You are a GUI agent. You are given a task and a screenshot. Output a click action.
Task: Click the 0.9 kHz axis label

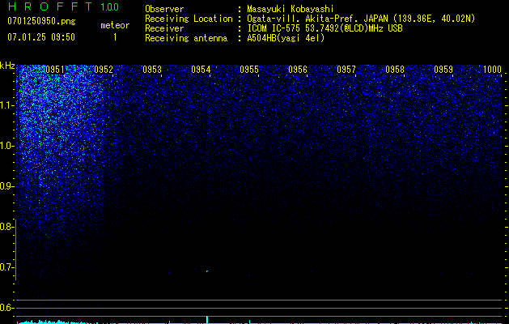(6, 186)
